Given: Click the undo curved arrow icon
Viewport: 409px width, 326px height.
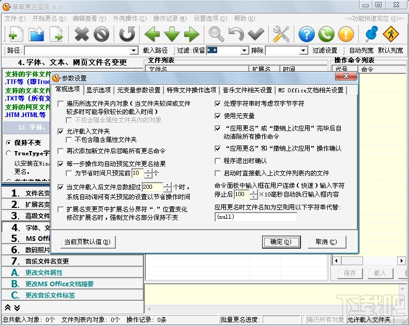Looking at the screenshot, I should (x=236, y=34).
